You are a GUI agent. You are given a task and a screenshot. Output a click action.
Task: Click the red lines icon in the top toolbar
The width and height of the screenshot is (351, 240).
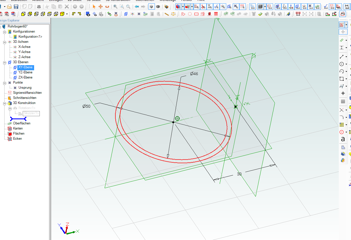coord(216,14)
